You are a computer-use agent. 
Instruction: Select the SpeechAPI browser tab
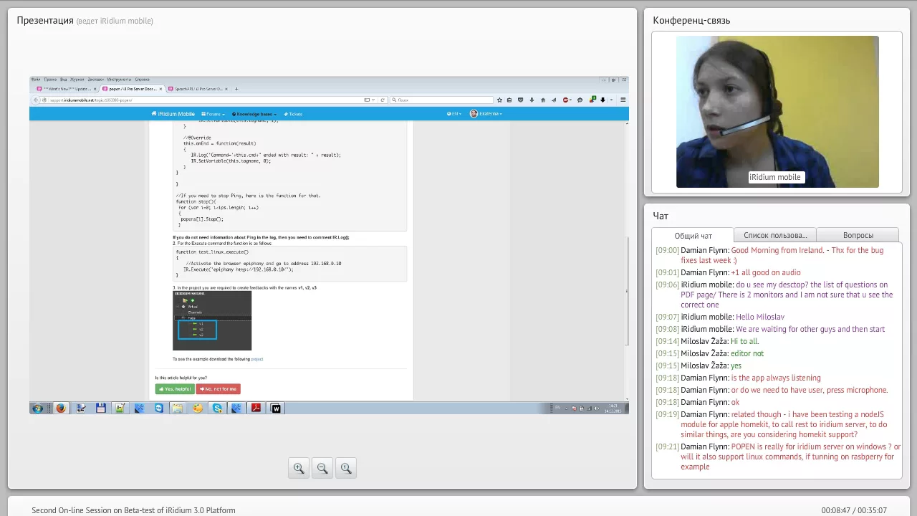coord(198,89)
